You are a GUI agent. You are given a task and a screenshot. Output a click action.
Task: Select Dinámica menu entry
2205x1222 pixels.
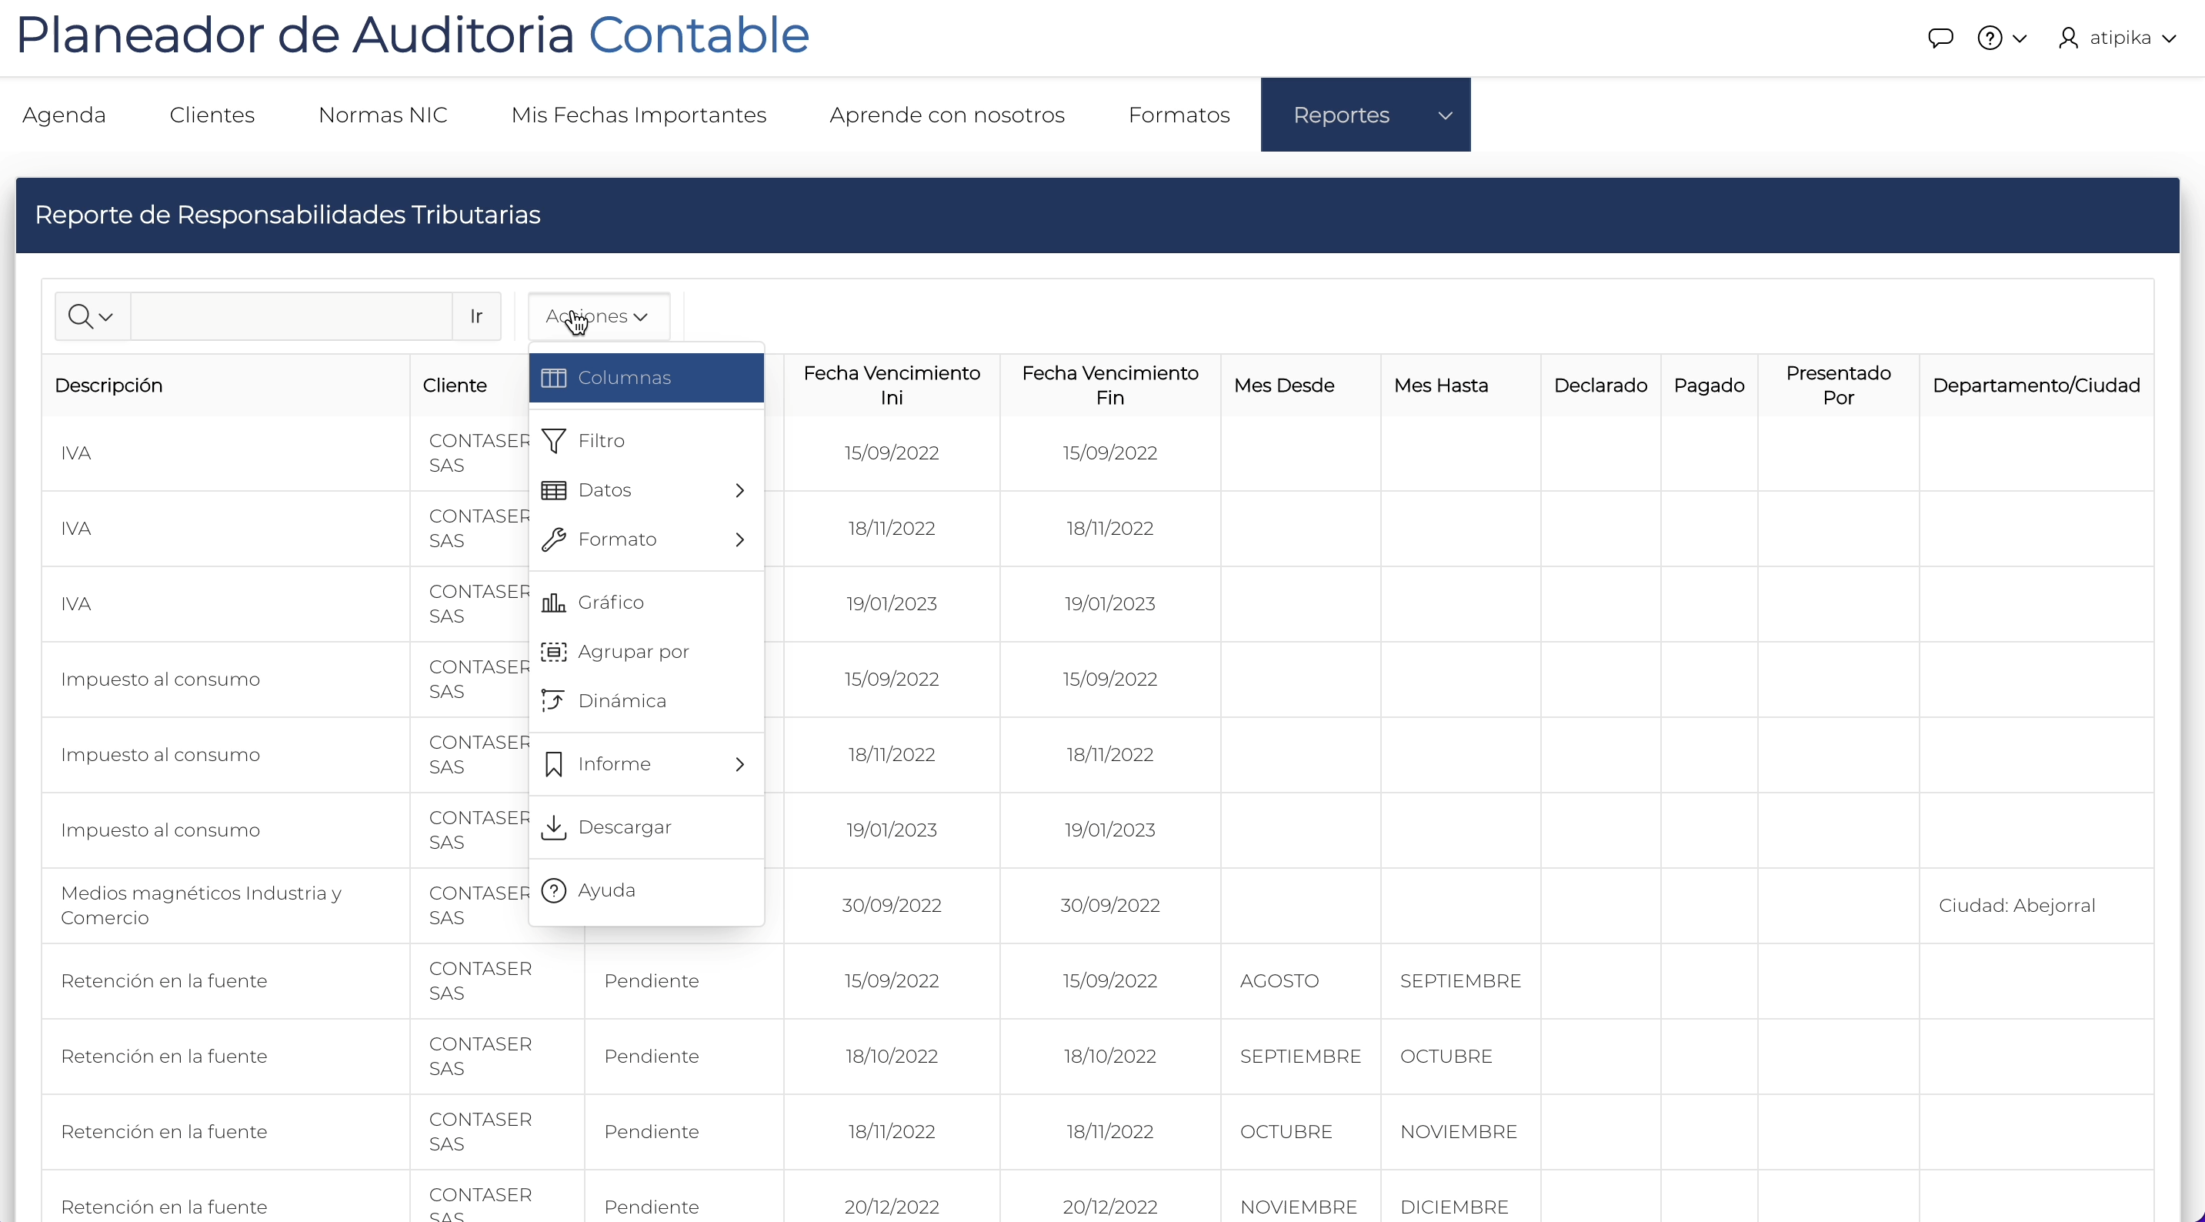646,700
